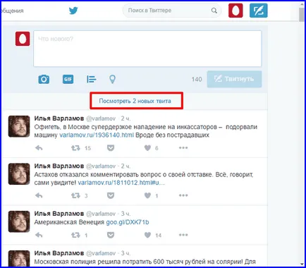Click the compose tweet feather icon
This screenshot has width=306, height=268.
click(259, 11)
